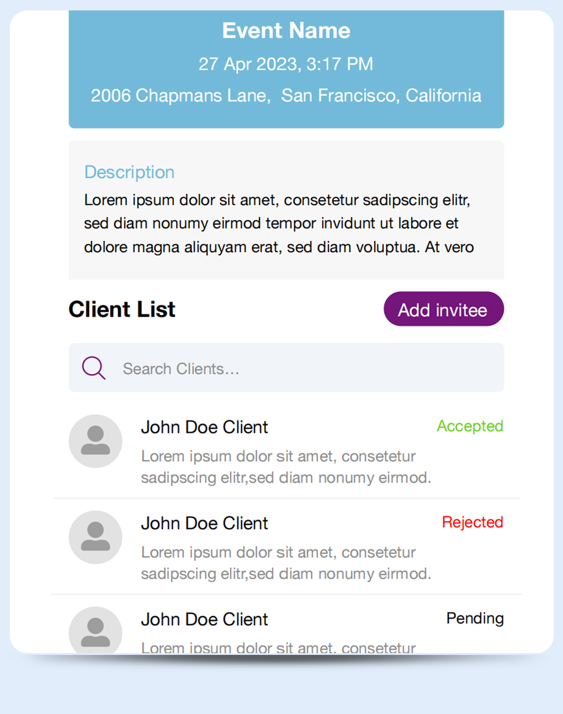Screen dimensions: 563x714
Task: Click the Pending status label
Action: coord(475,618)
